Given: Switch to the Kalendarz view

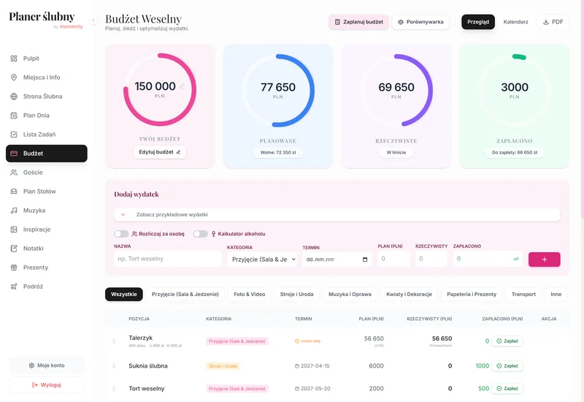Looking at the screenshot, I should 515,22.
